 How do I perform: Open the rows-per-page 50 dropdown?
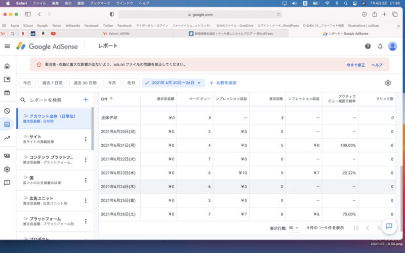click(x=294, y=228)
